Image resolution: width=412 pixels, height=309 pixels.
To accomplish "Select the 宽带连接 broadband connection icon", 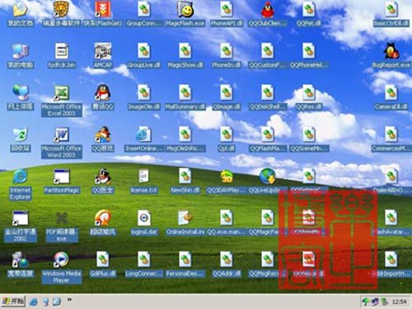I will click(x=20, y=260).
